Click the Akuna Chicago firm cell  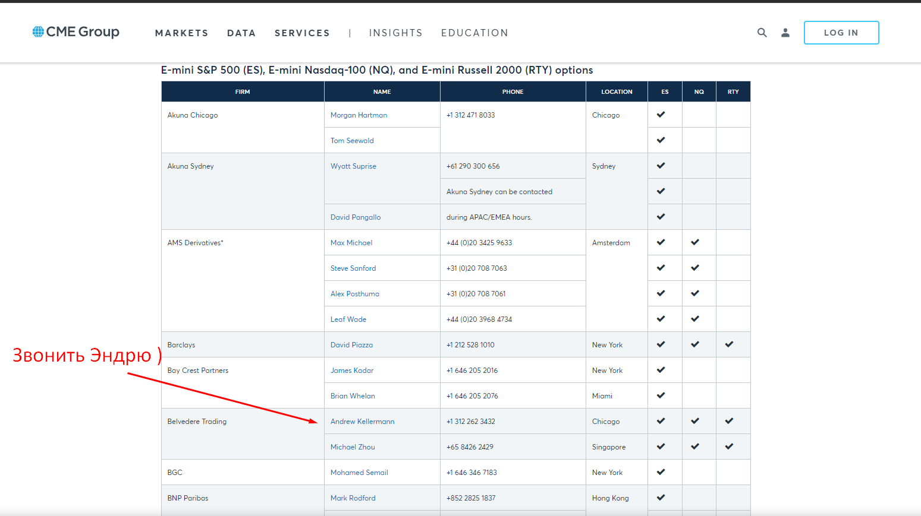(243, 128)
